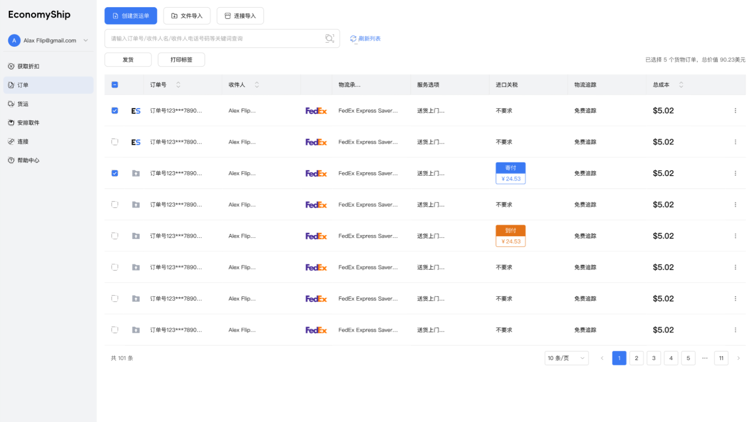Click the 打印标签 button

tap(181, 60)
